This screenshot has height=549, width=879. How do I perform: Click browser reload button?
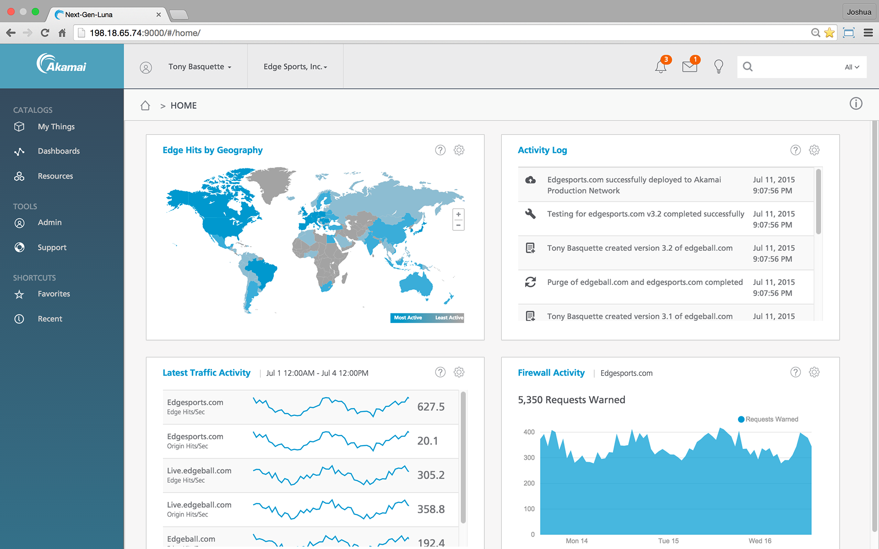coord(45,32)
